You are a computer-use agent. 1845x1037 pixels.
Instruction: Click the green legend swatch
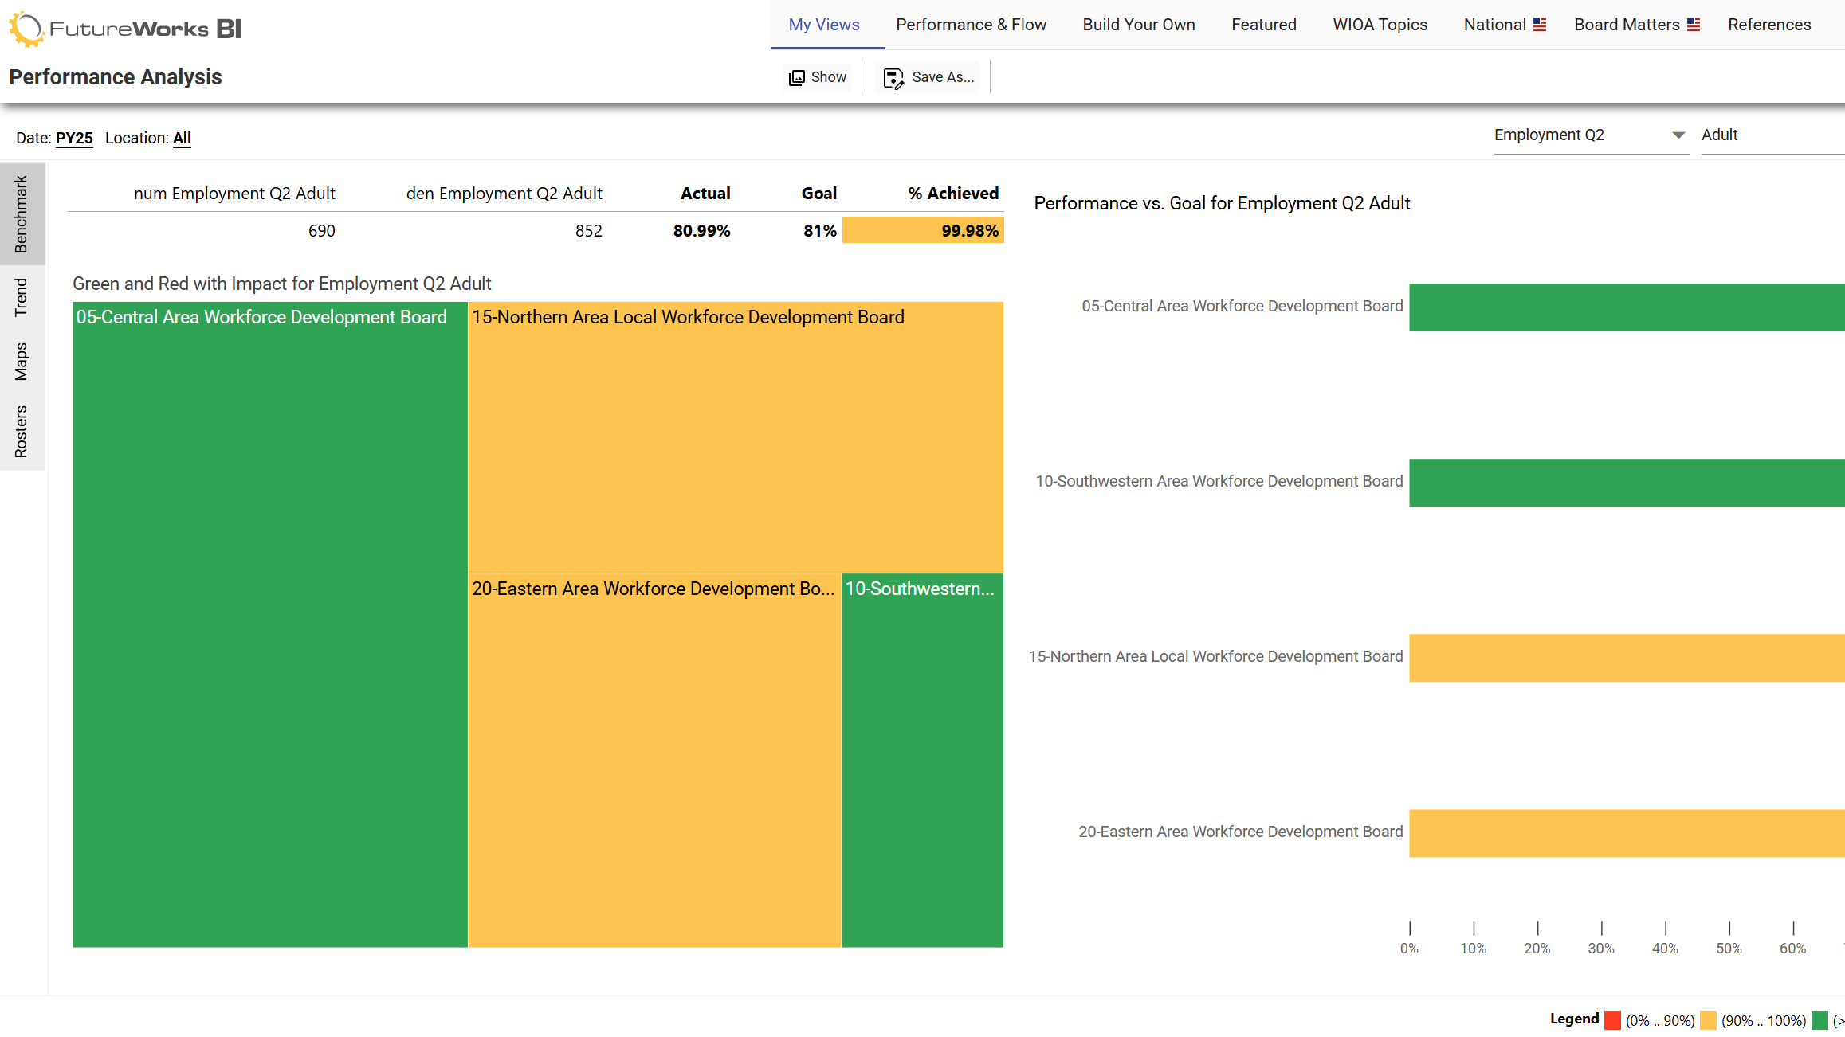point(1819,1020)
